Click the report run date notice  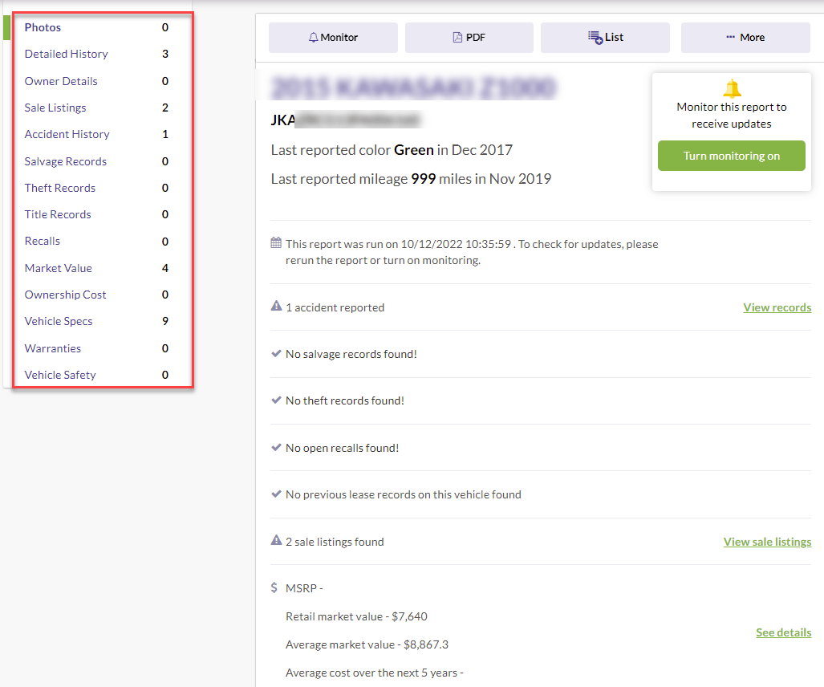point(472,252)
